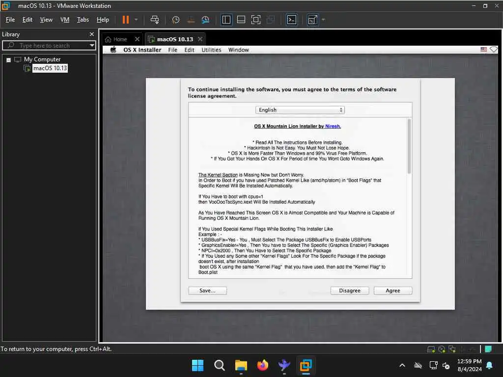The height and width of the screenshot is (377, 503).
Task: Select My Computer in the library tree
Action: coord(42,59)
